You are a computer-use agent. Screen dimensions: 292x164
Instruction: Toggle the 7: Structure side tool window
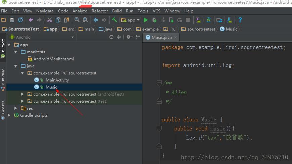point(3,80)
